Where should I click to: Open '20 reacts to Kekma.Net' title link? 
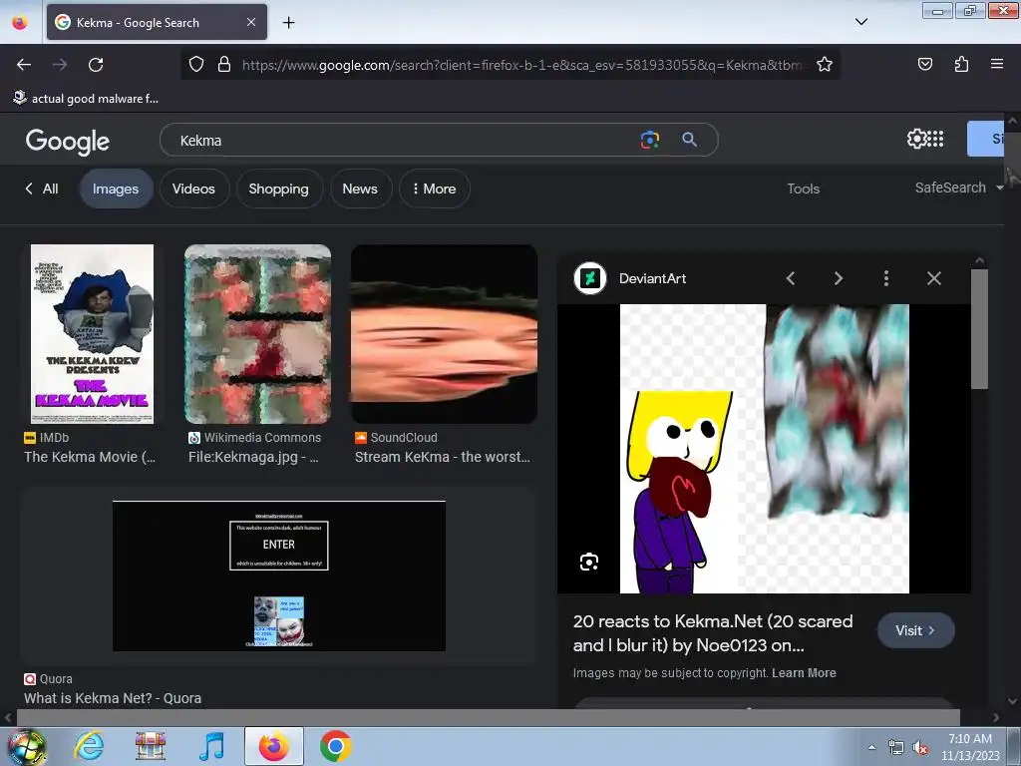pos(713,633)
